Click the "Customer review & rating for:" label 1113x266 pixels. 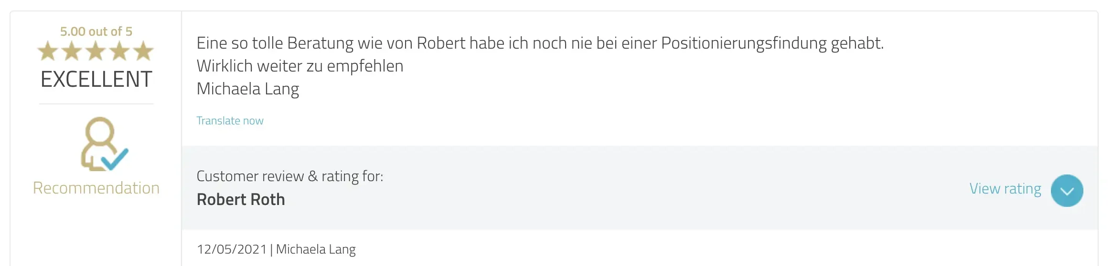(x=289, y=176)
